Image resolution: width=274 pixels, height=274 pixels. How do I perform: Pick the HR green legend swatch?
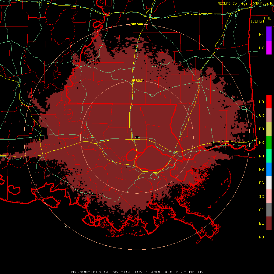269,142
